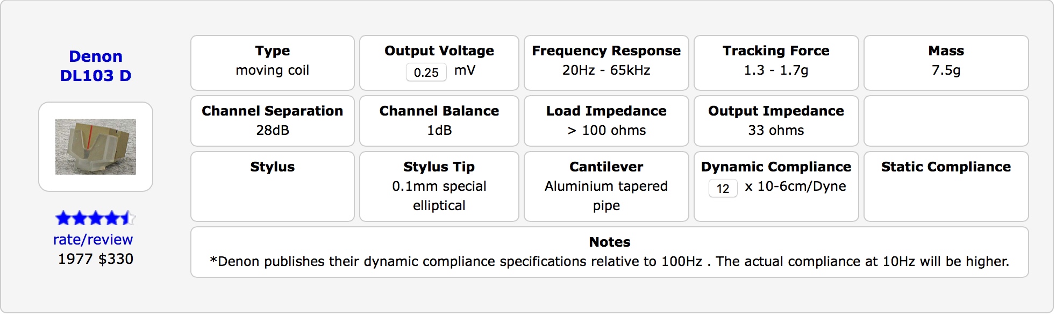Click the Output Impedance 33 ohms cell

click(776, 121)
